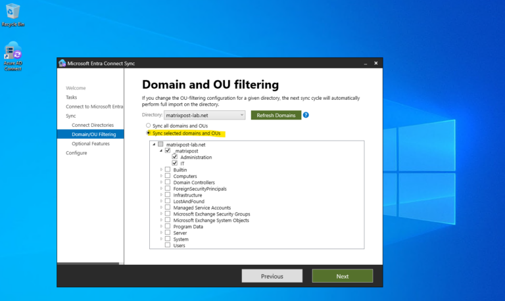
Task: Click the Entra Connect Sync title bar icon
Action: [62, 63]
